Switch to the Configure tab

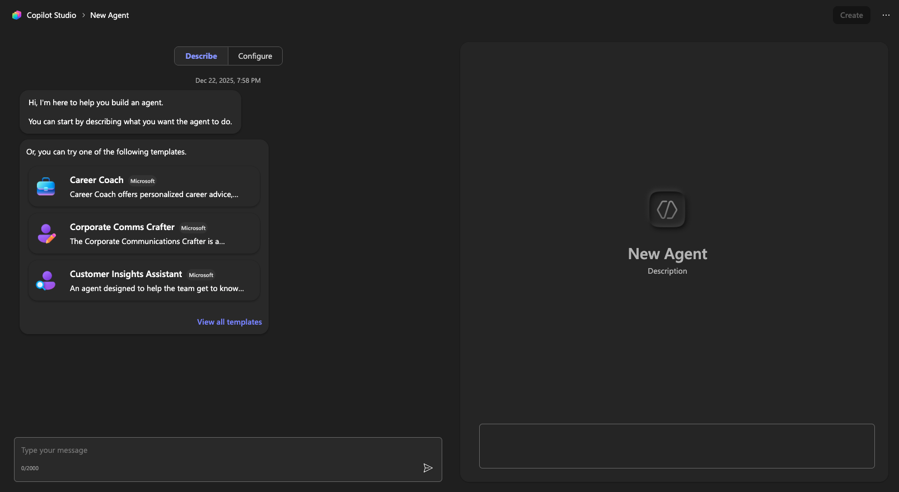[x=255, y=56]
